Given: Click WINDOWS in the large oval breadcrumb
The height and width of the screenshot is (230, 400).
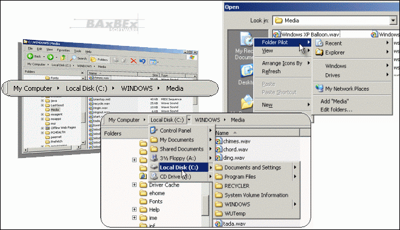Looking at the screenshot, I should pos(137,88).
